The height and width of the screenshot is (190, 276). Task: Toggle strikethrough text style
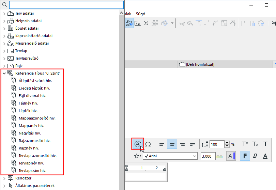point(265,144)
